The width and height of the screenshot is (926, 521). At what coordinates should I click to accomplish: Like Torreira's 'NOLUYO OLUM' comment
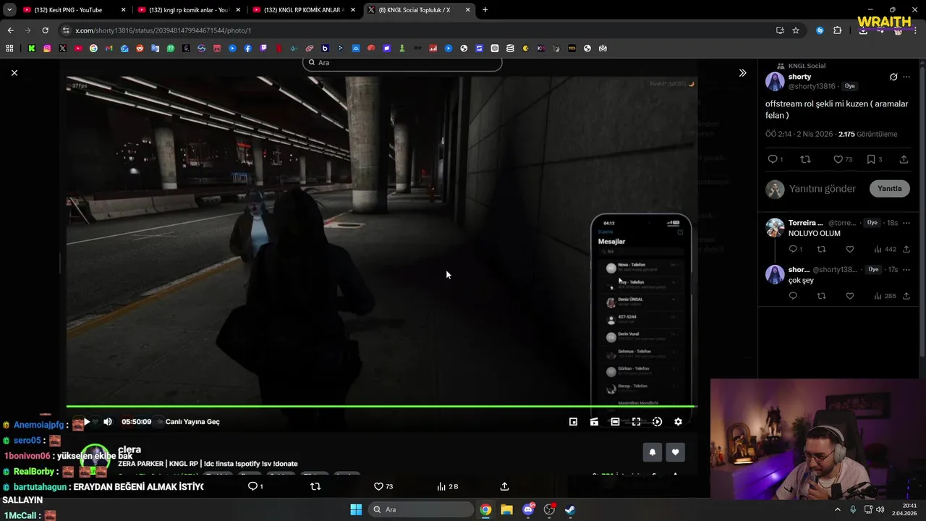(x=849, y=249)
